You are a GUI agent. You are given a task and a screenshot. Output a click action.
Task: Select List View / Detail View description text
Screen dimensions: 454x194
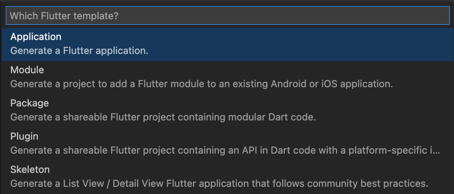point(219,184)
